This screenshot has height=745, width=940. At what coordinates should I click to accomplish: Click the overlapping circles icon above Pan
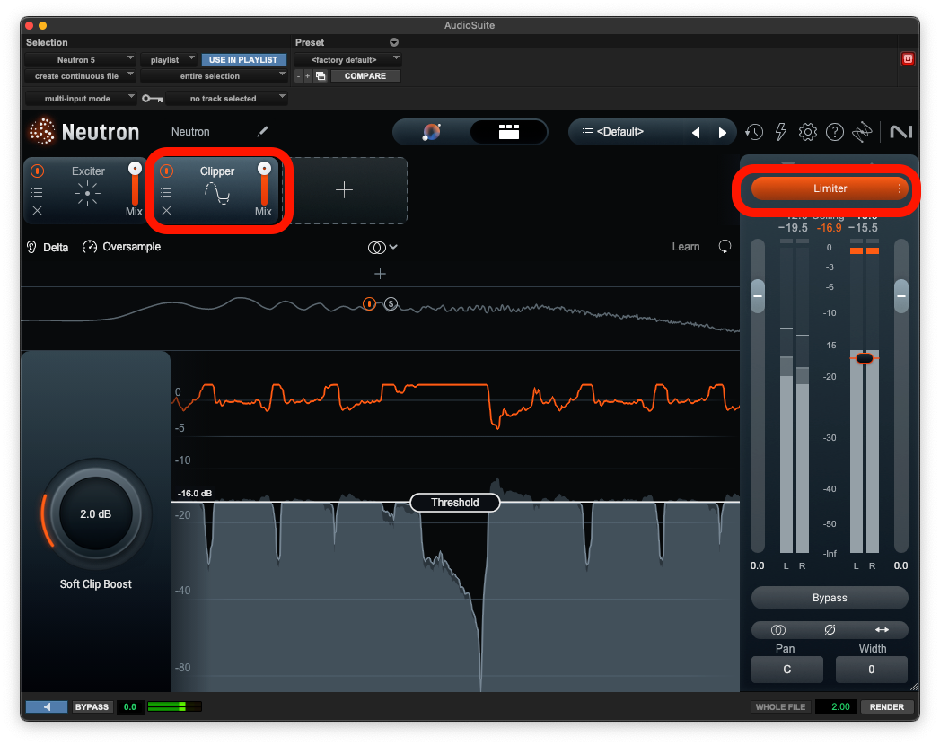point(778,630)
